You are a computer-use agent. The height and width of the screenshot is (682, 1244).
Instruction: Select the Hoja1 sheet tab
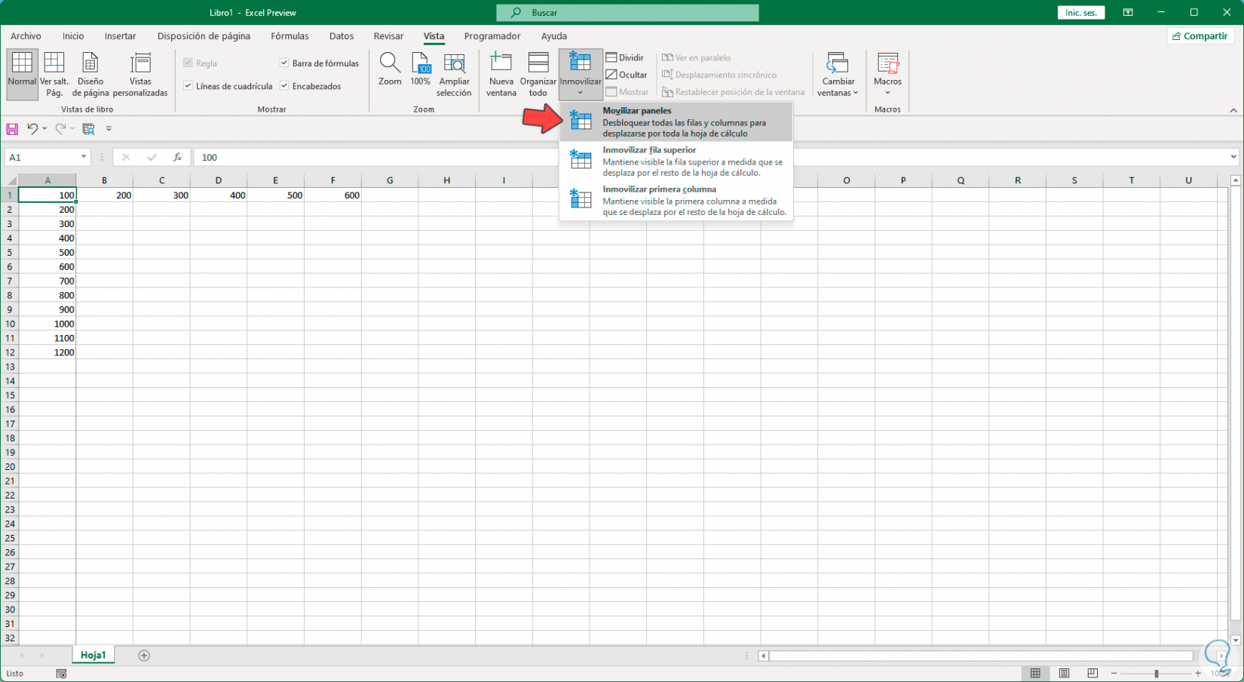point(93,656)
